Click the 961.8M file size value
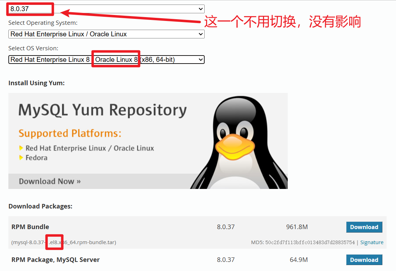The height and width of the screenshot is (271, 396). 297,227
